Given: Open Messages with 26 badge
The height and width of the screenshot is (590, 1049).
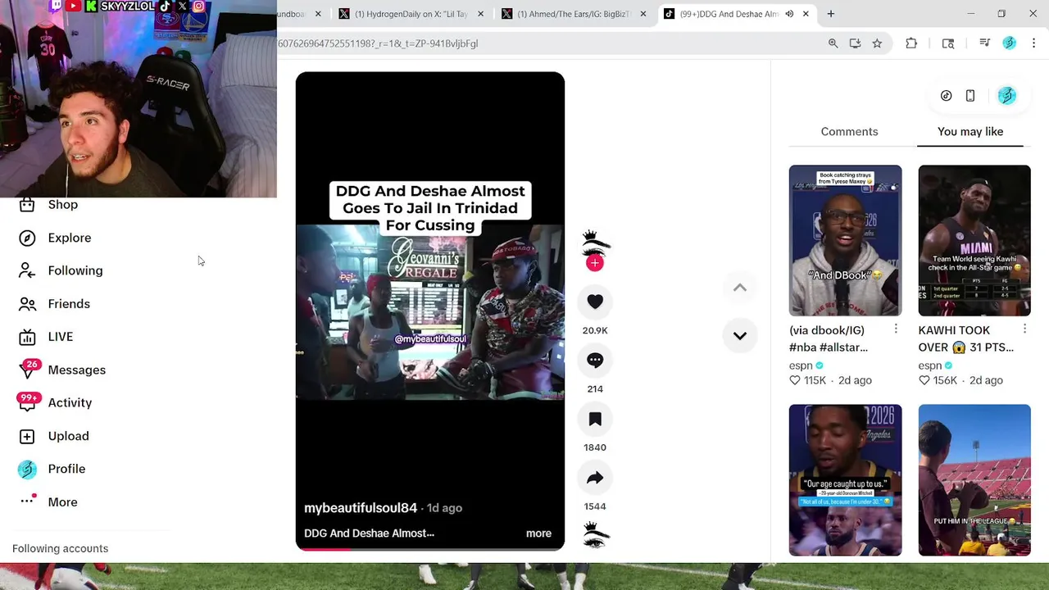Looking at the screenshot, I should pyautogui.click(x=62, y=370).
